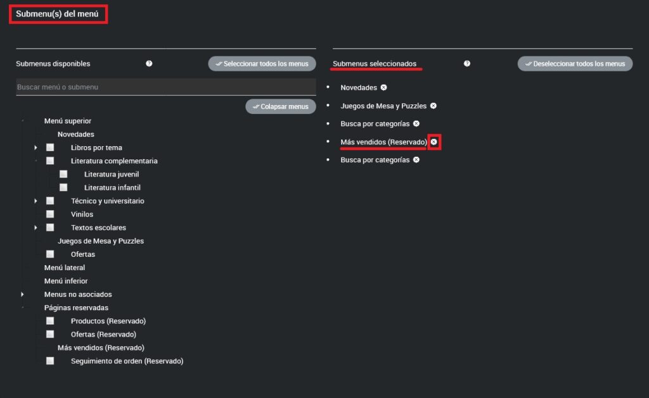Remove Juegos de Mesa y Puzzles selection
Viewport: 649px width, 398px height.
433,106
